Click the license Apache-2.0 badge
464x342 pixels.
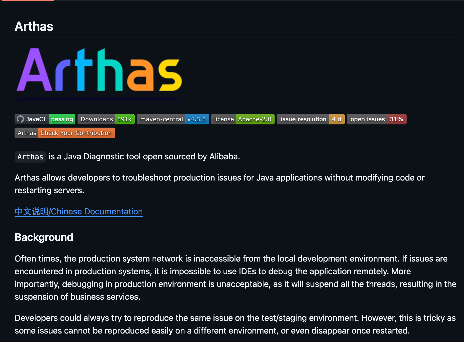(x=243, y=119)
